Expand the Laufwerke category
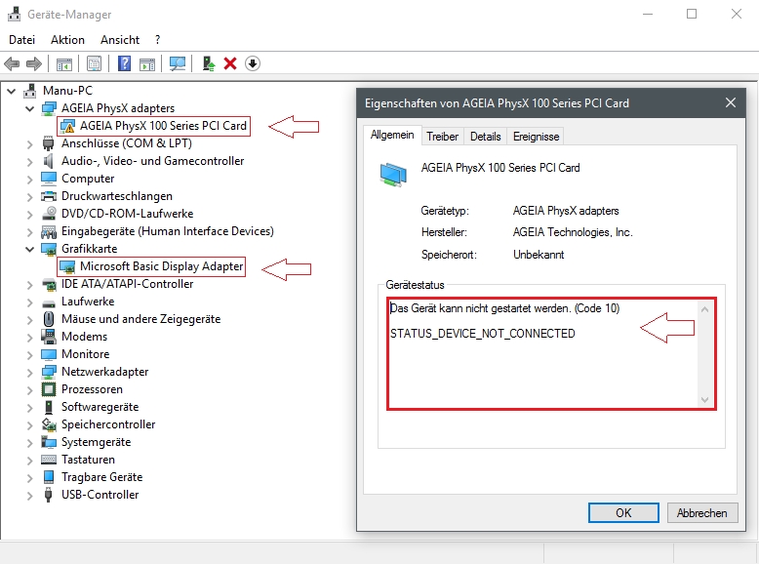 (30, 302)
